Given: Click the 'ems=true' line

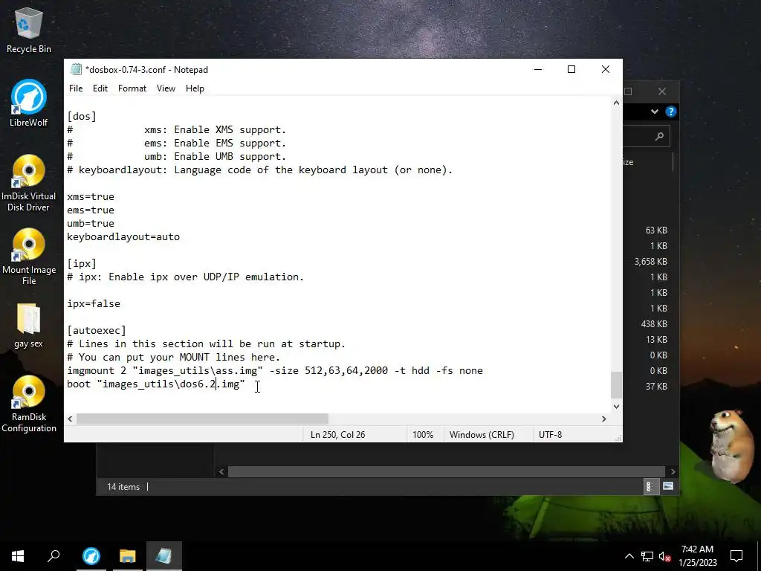Looking at the screenshot, I should pyautogui.click(x=91, y=210).
